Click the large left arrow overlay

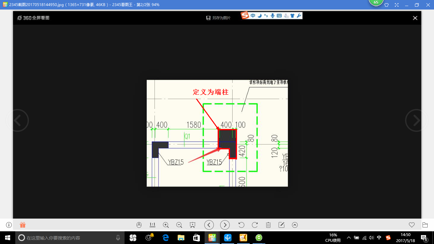[17, 120]
